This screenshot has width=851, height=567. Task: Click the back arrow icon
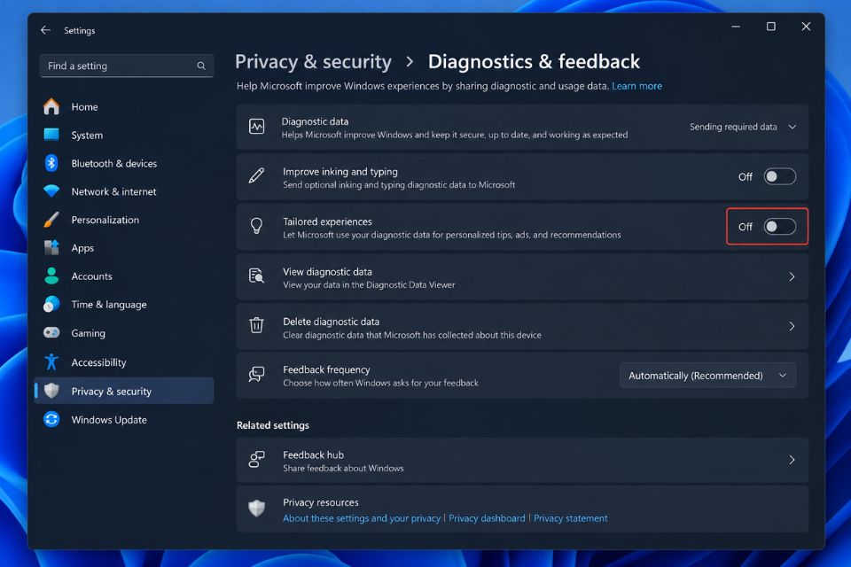45,30
